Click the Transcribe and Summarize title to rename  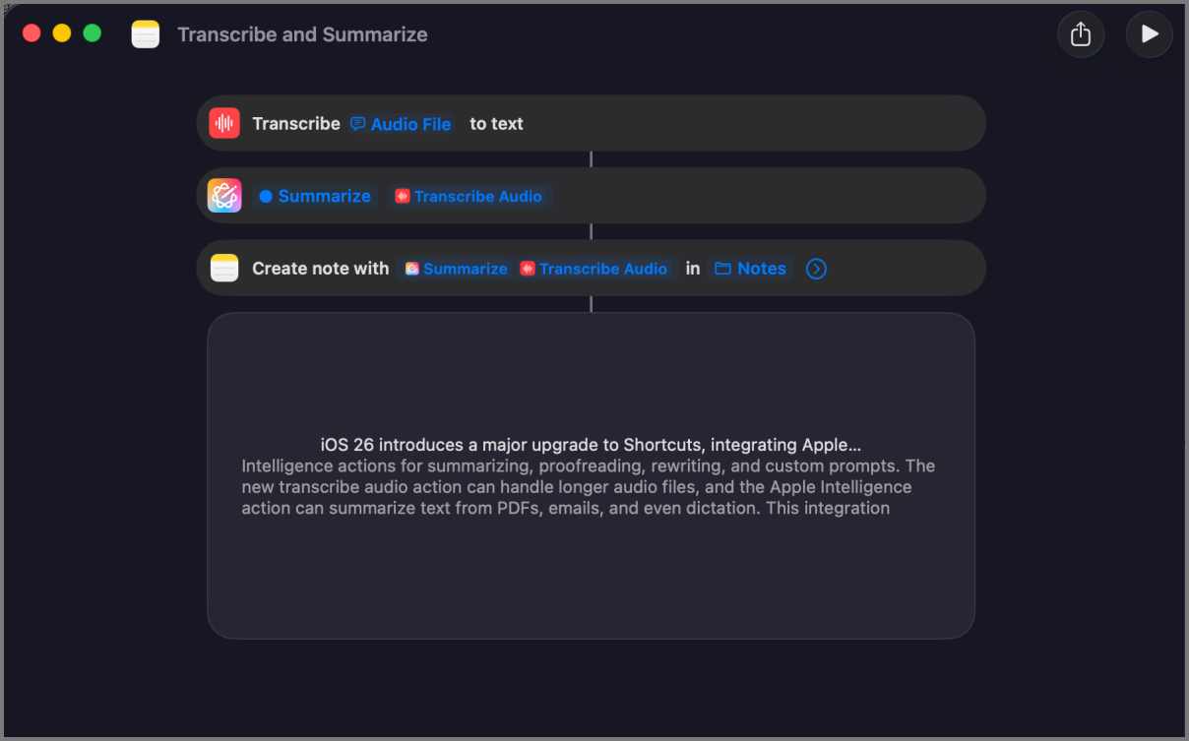click(x=302, y=34)
